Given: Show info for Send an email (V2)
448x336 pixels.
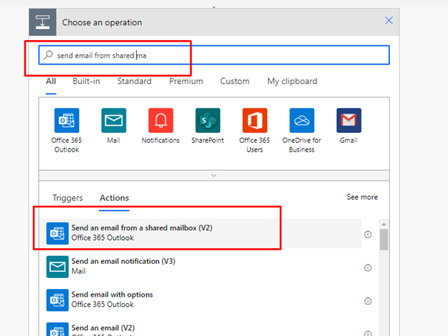Looking at the screenshot, I should (368, 333).
